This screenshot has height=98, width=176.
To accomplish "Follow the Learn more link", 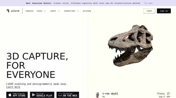I will pos(13,87).
